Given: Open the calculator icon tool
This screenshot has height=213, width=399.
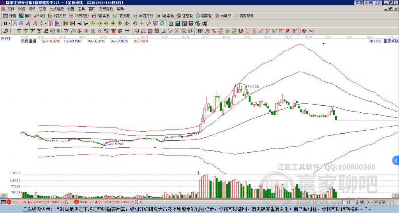Looking at the screenshot, I should tap(178, 24).
